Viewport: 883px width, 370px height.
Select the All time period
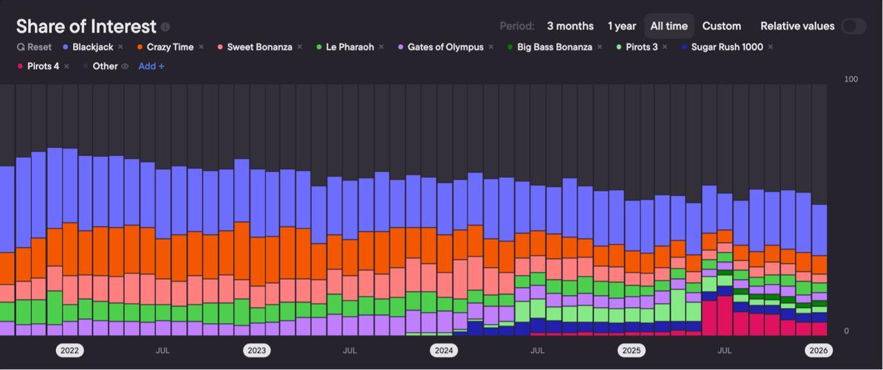tap(668, 26)
